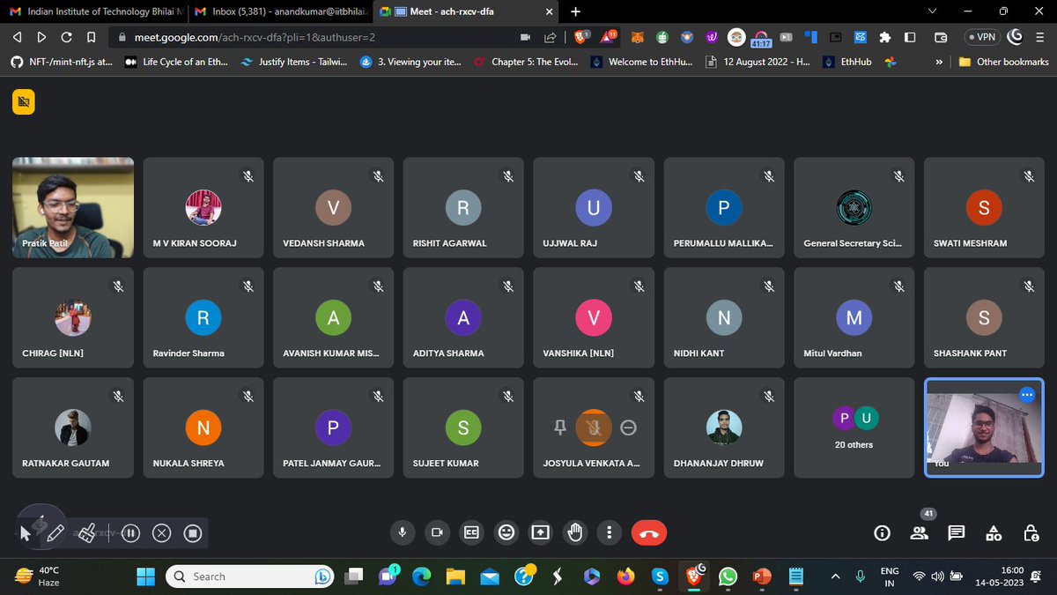1057x595 pixels.
Task: Click the share page icon in the address bar
Action: [550, 37]
